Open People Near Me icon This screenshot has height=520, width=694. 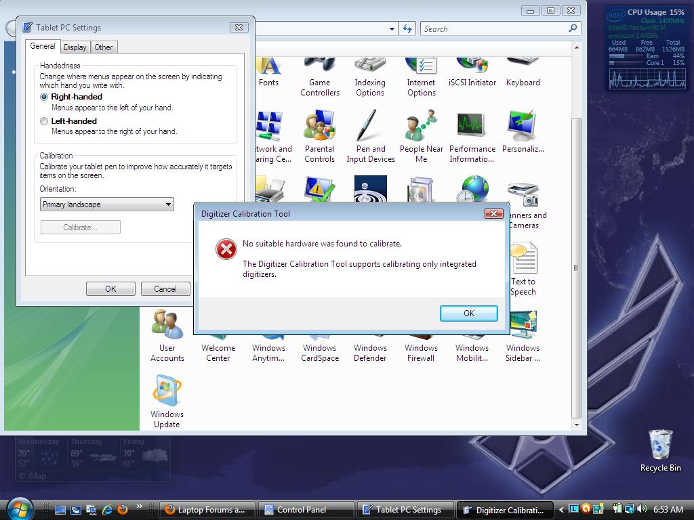coord(422,137)
